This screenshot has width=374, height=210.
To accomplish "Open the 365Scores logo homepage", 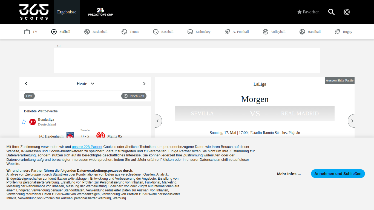I will coord(34,12).
